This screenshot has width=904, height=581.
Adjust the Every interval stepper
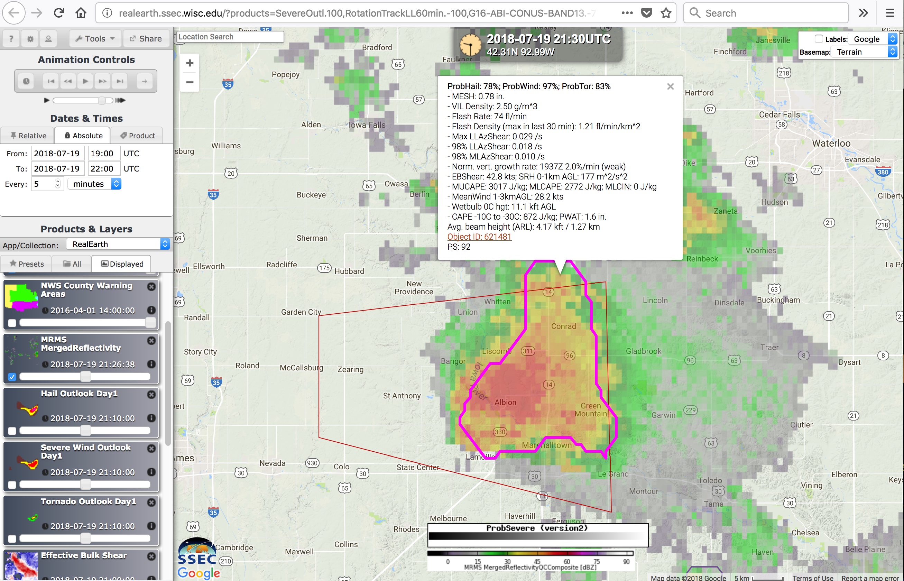pos(57,184)
